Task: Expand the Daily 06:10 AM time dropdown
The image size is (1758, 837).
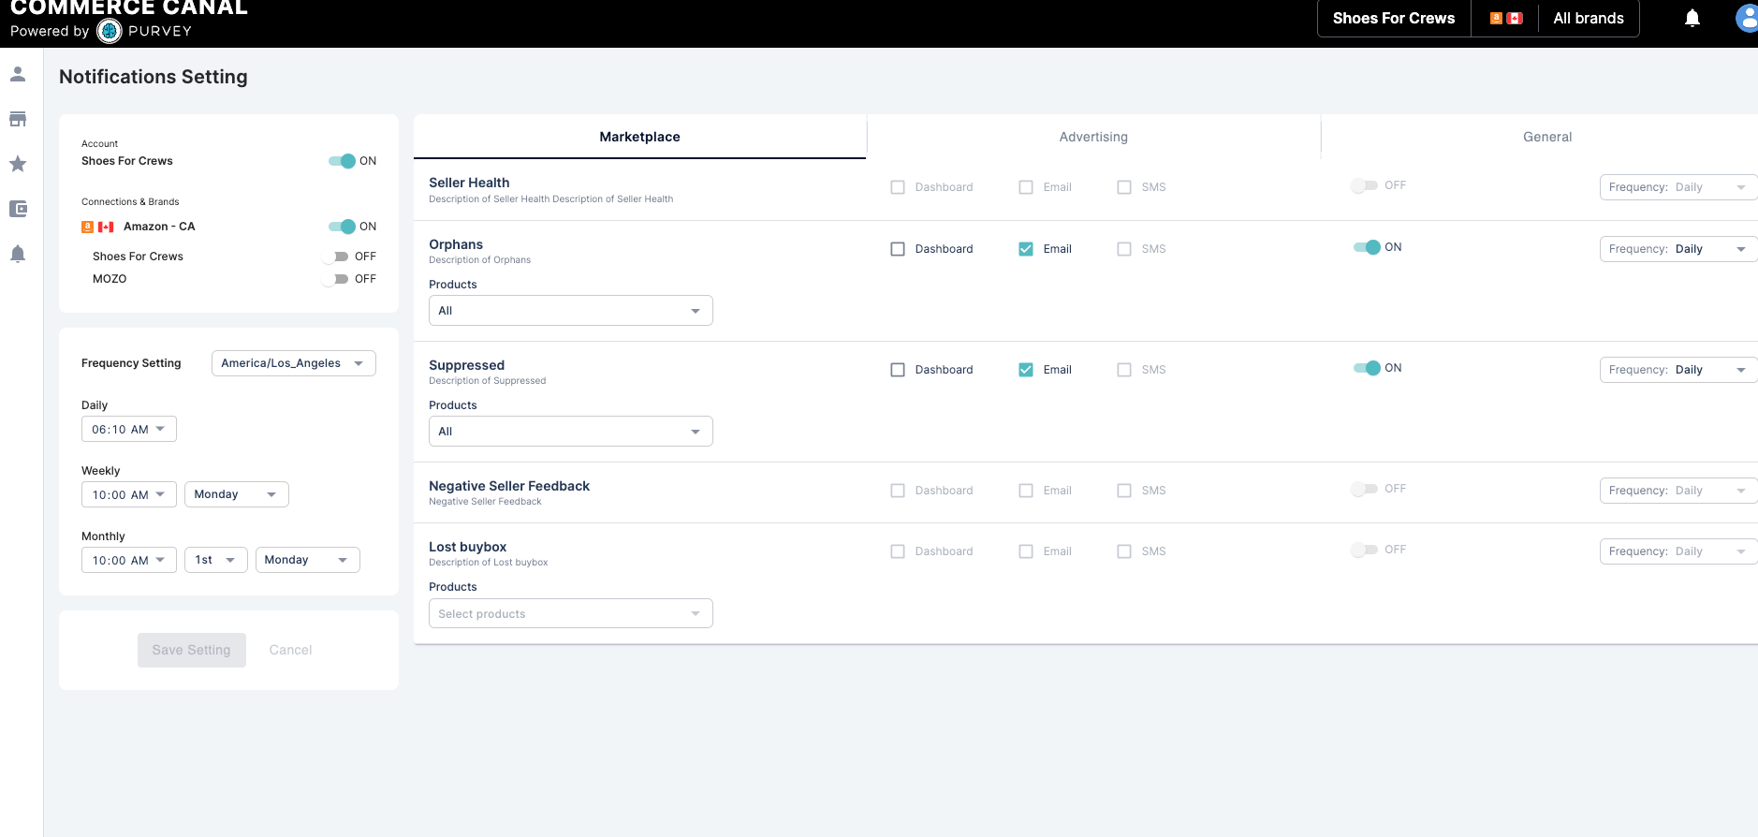Action: (128, 430)
